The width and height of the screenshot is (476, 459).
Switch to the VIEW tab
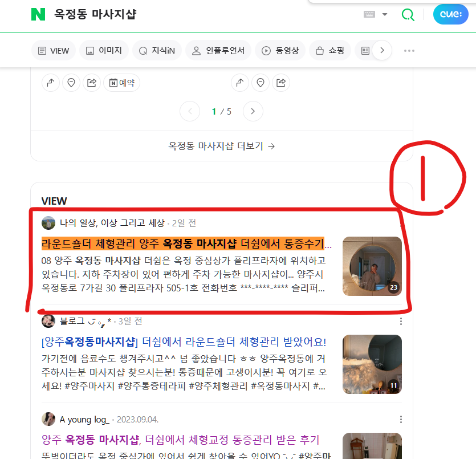[54, 50]
